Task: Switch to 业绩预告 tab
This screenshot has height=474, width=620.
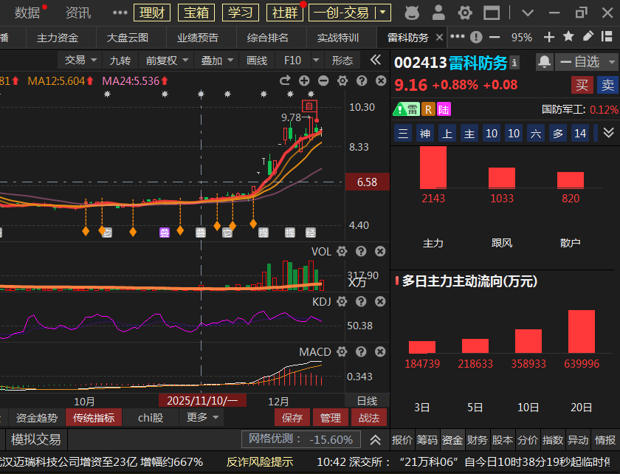Action: pyautogui.click(x=198, y=38)
